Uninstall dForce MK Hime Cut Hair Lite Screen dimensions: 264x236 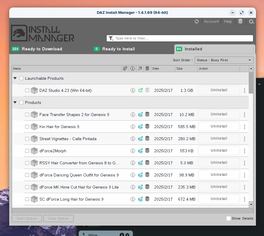tap(219, 187)
